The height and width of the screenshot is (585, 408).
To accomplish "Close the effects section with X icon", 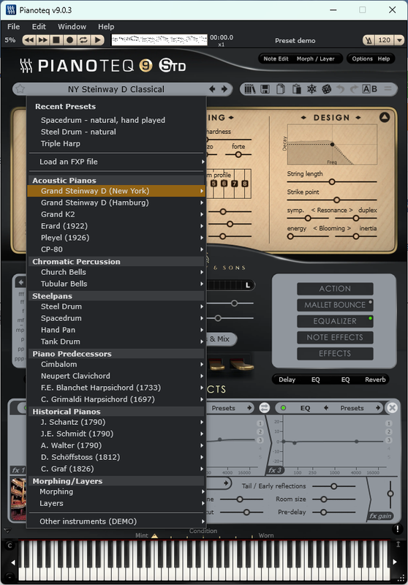I will (392, 408).
